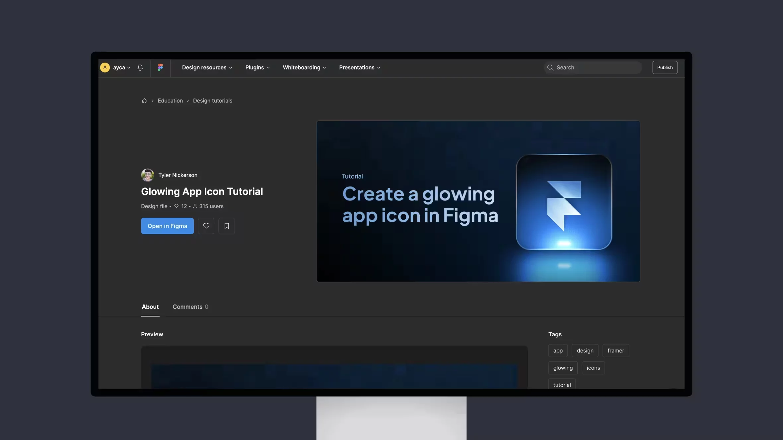Select the glowing tag filter
The image size is (783, 440).
[x=563, y=367]
